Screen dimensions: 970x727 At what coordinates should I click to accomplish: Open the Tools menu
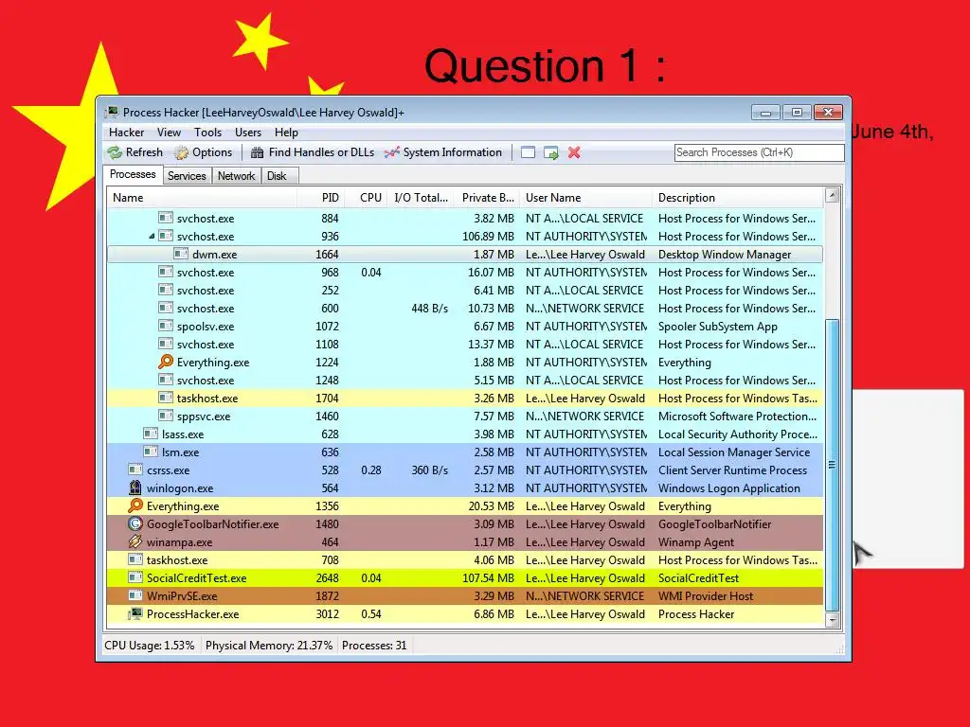[207, 133]
